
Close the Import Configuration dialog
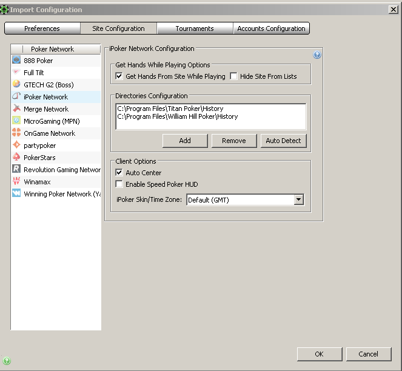coord(394,10)
